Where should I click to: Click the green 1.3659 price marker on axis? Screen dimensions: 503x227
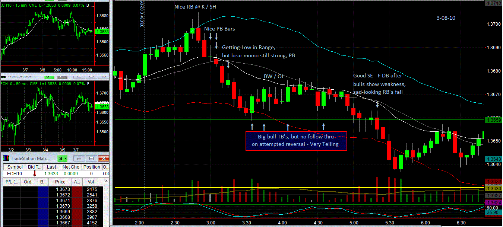(493, 120)
